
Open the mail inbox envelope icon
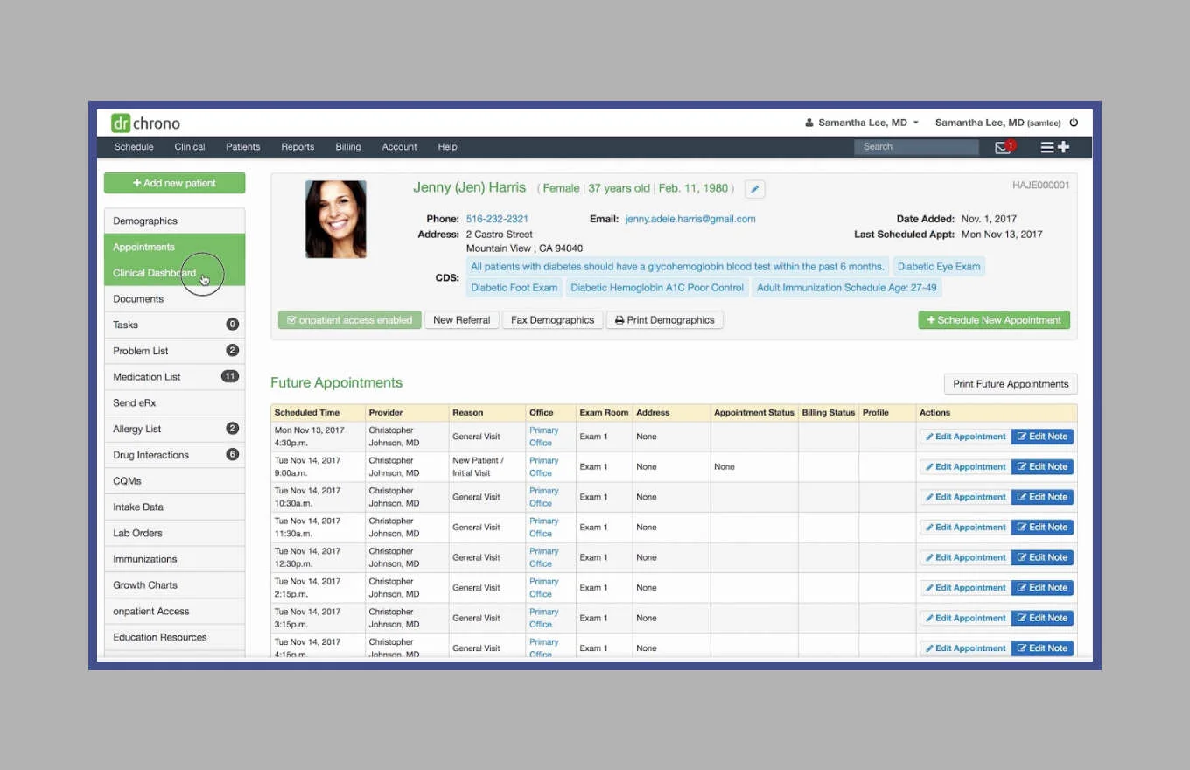[x=1003, y=147]
